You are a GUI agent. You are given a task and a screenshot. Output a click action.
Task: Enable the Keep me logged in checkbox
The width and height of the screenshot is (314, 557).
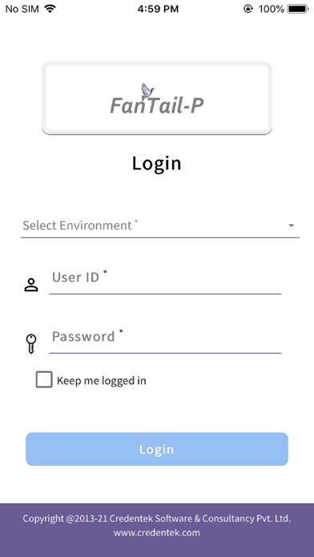tap(44, 380)
